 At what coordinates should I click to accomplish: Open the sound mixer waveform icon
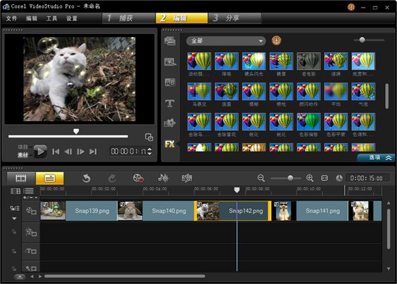[163, 178]
